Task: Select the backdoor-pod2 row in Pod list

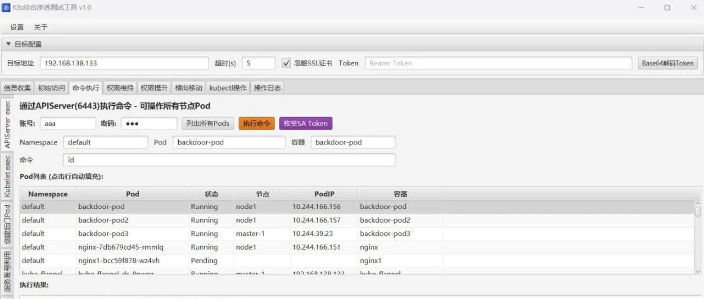Action: click(358, 220)
